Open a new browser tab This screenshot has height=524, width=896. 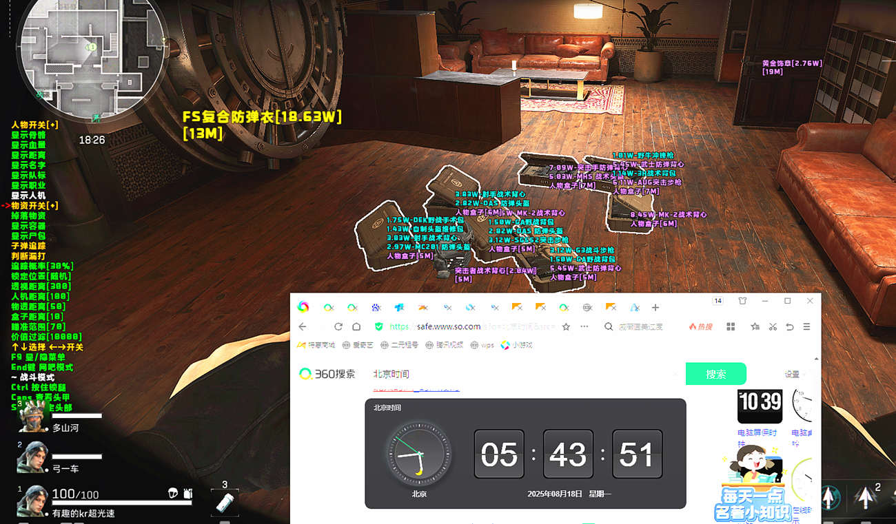[655, 307]
